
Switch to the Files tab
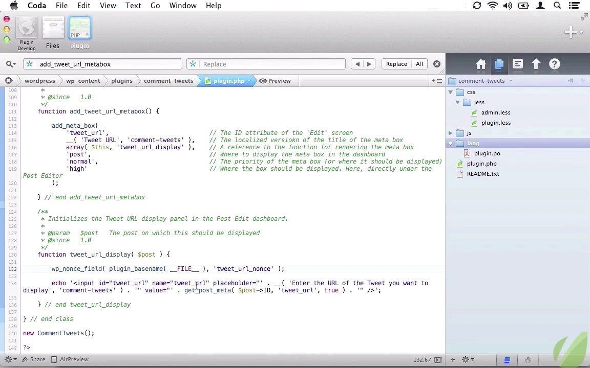pos(53,33)
